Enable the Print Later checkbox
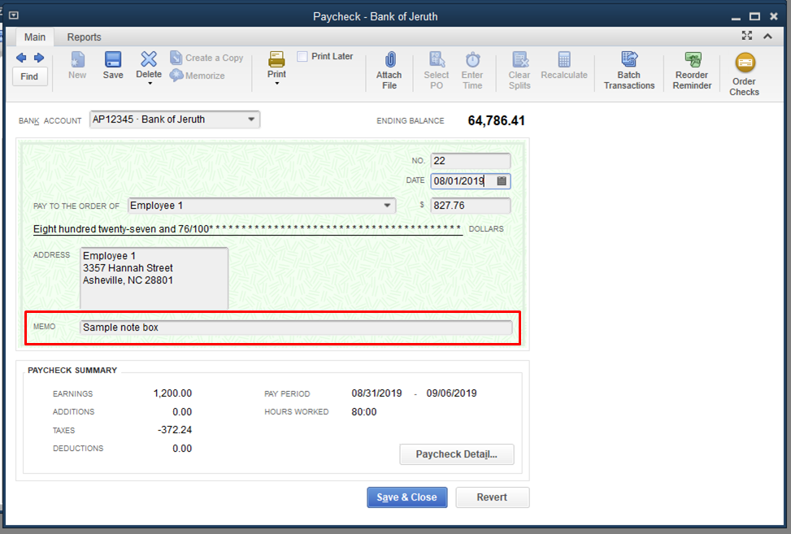Screen dimensions: 791x534 [x=302, y=56]
